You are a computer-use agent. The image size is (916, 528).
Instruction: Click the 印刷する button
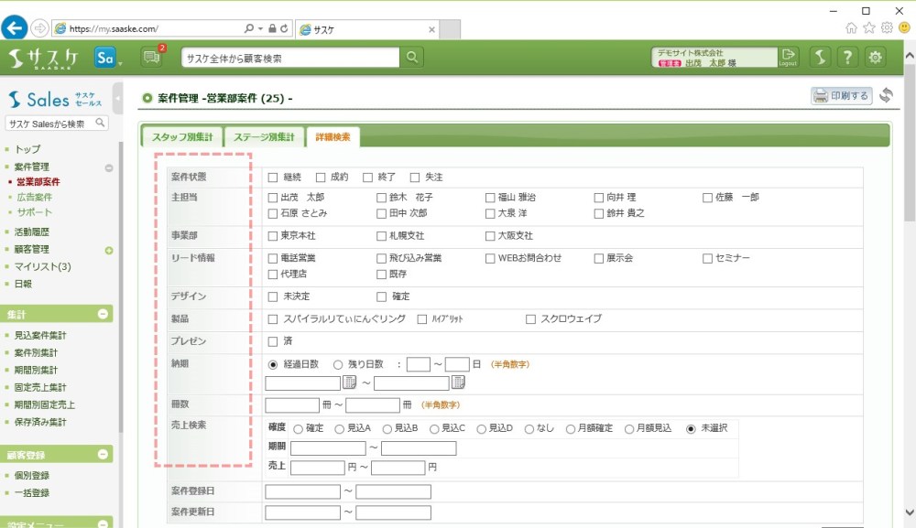(841, 96)
